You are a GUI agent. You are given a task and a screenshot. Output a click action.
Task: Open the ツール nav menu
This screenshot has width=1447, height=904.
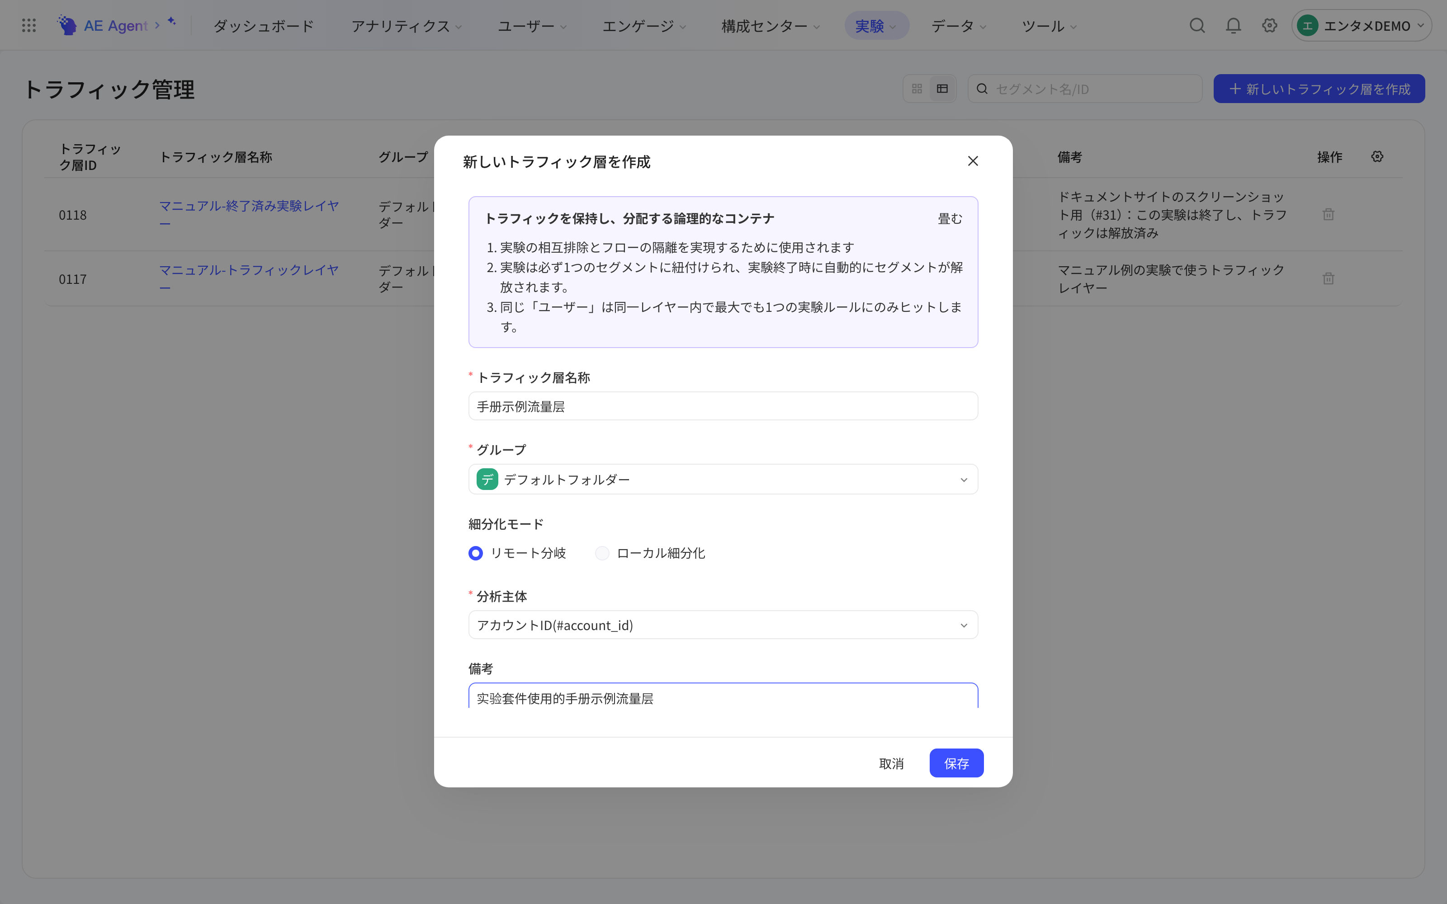(x=1049, y=26)
